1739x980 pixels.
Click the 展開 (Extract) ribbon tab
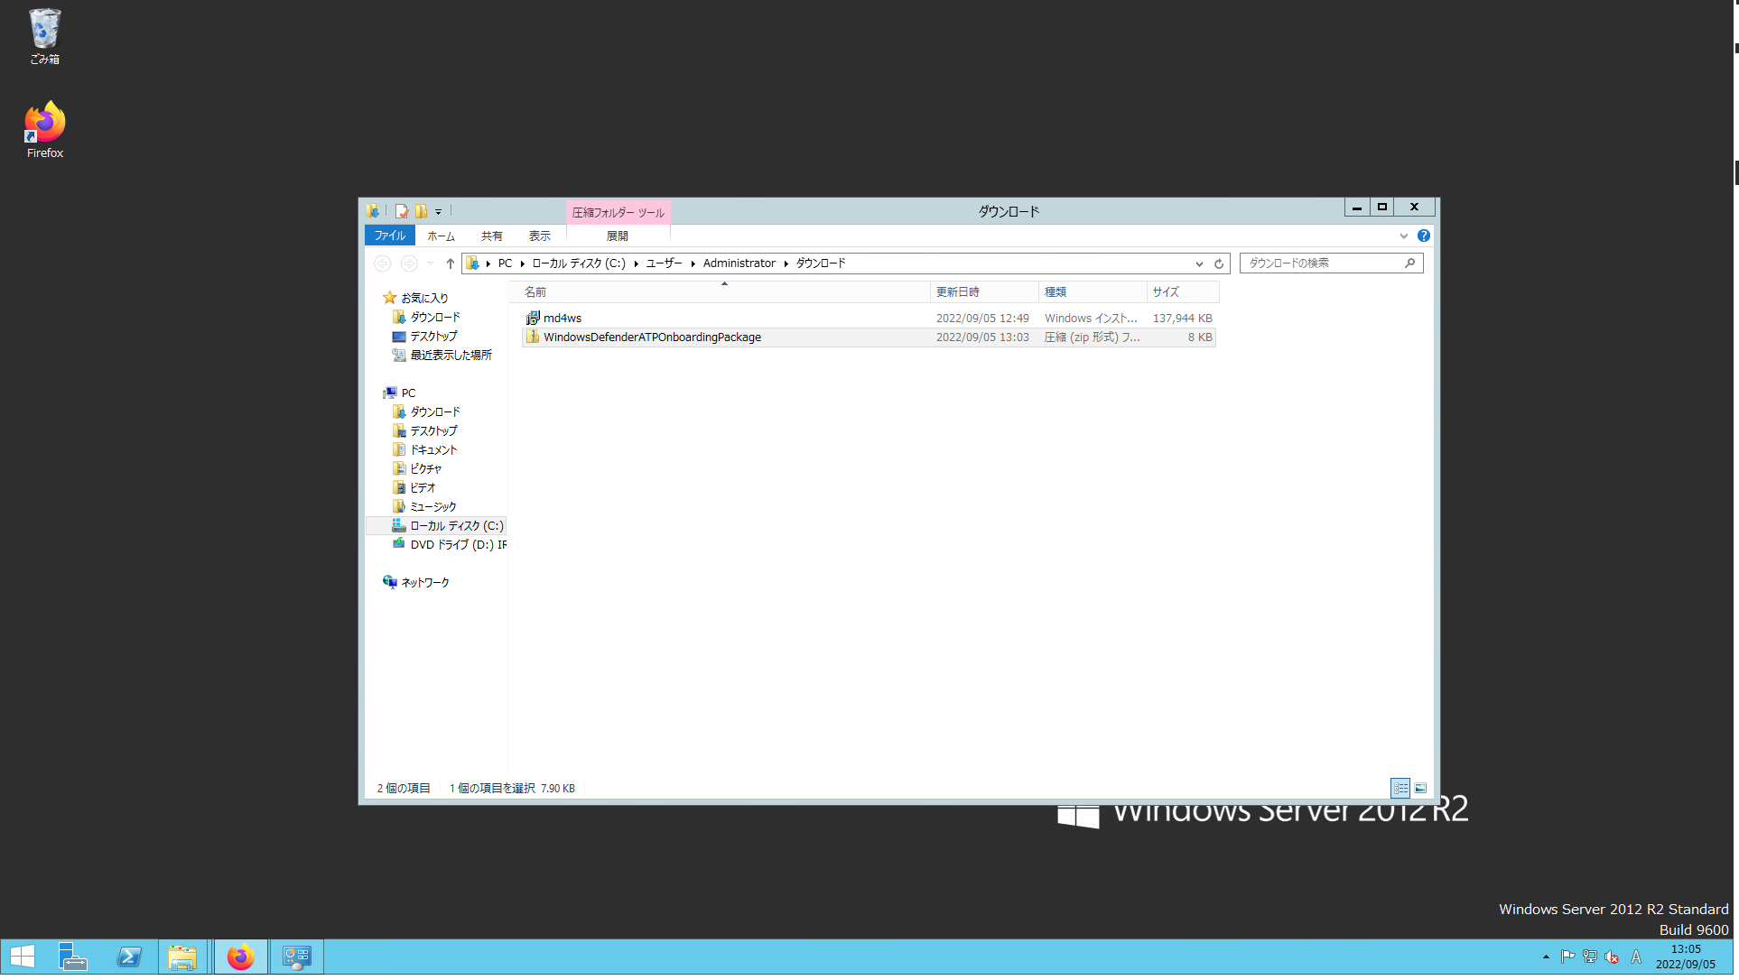(x=617, y=236)
